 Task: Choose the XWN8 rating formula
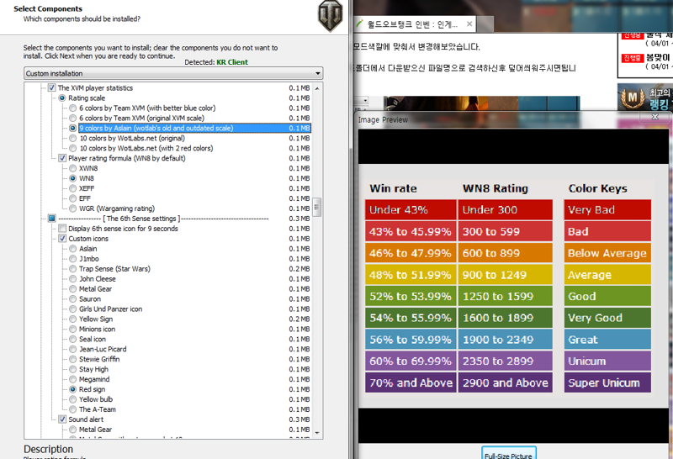click(73, 168)
